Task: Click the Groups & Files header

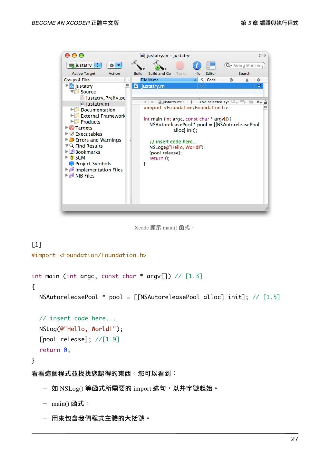Action: pyautogui.click(x=93, y=80)
